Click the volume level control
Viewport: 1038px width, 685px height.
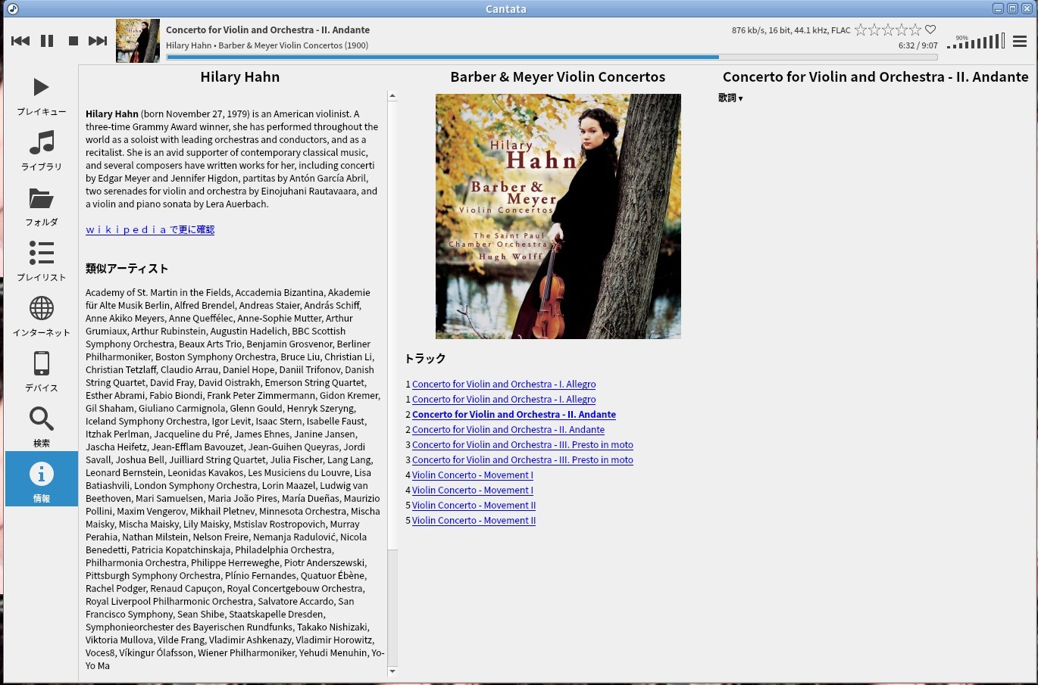[976, 42]
